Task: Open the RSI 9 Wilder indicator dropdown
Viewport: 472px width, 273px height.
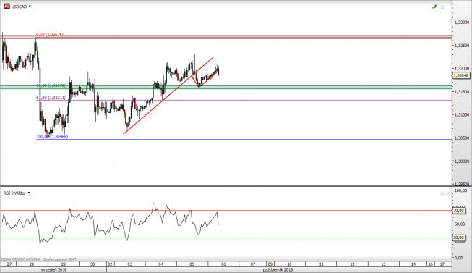Action: click(29, 193)
